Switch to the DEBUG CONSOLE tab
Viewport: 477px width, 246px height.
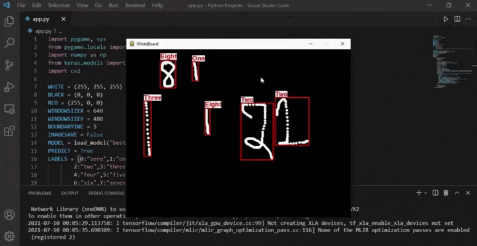106,193
